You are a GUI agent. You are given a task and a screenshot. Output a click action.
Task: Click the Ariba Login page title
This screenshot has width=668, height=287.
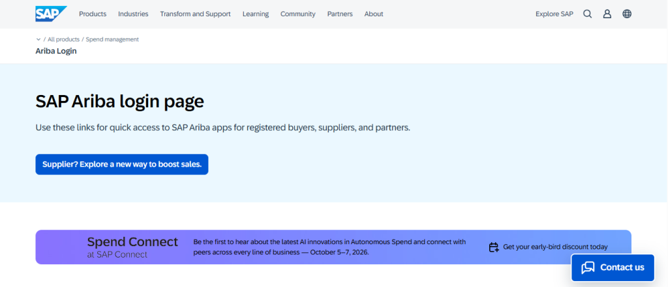coord(56,51)
